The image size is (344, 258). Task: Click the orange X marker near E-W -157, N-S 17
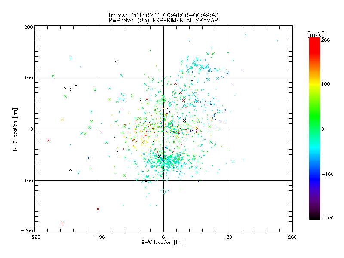62,120
